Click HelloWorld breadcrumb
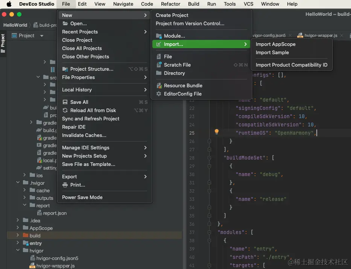The height and width of the screenshot is (269, 351). tap(15, 25)
